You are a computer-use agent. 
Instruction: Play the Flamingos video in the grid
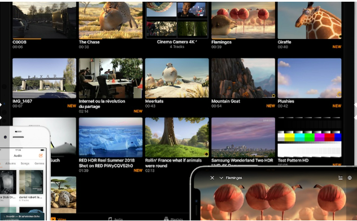(x=243, y=20)
